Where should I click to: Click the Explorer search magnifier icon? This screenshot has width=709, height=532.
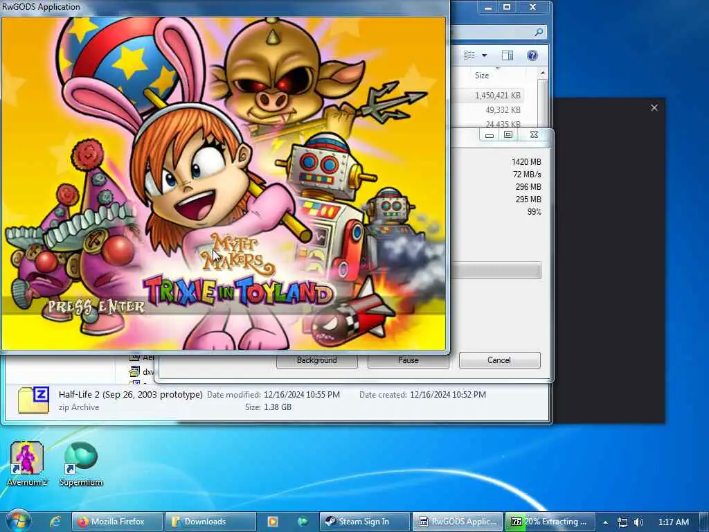click(x=539, y=32)
